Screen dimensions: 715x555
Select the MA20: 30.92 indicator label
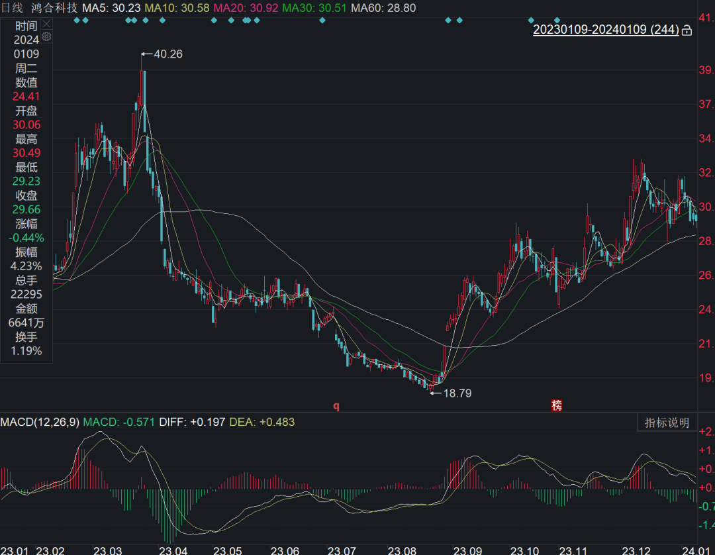tap(246, 8)
